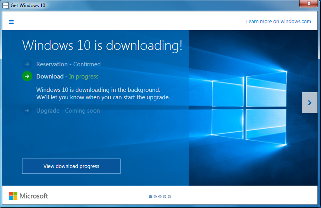
Task: Select the first pagination dot
Action: click(x=150, y=197)
